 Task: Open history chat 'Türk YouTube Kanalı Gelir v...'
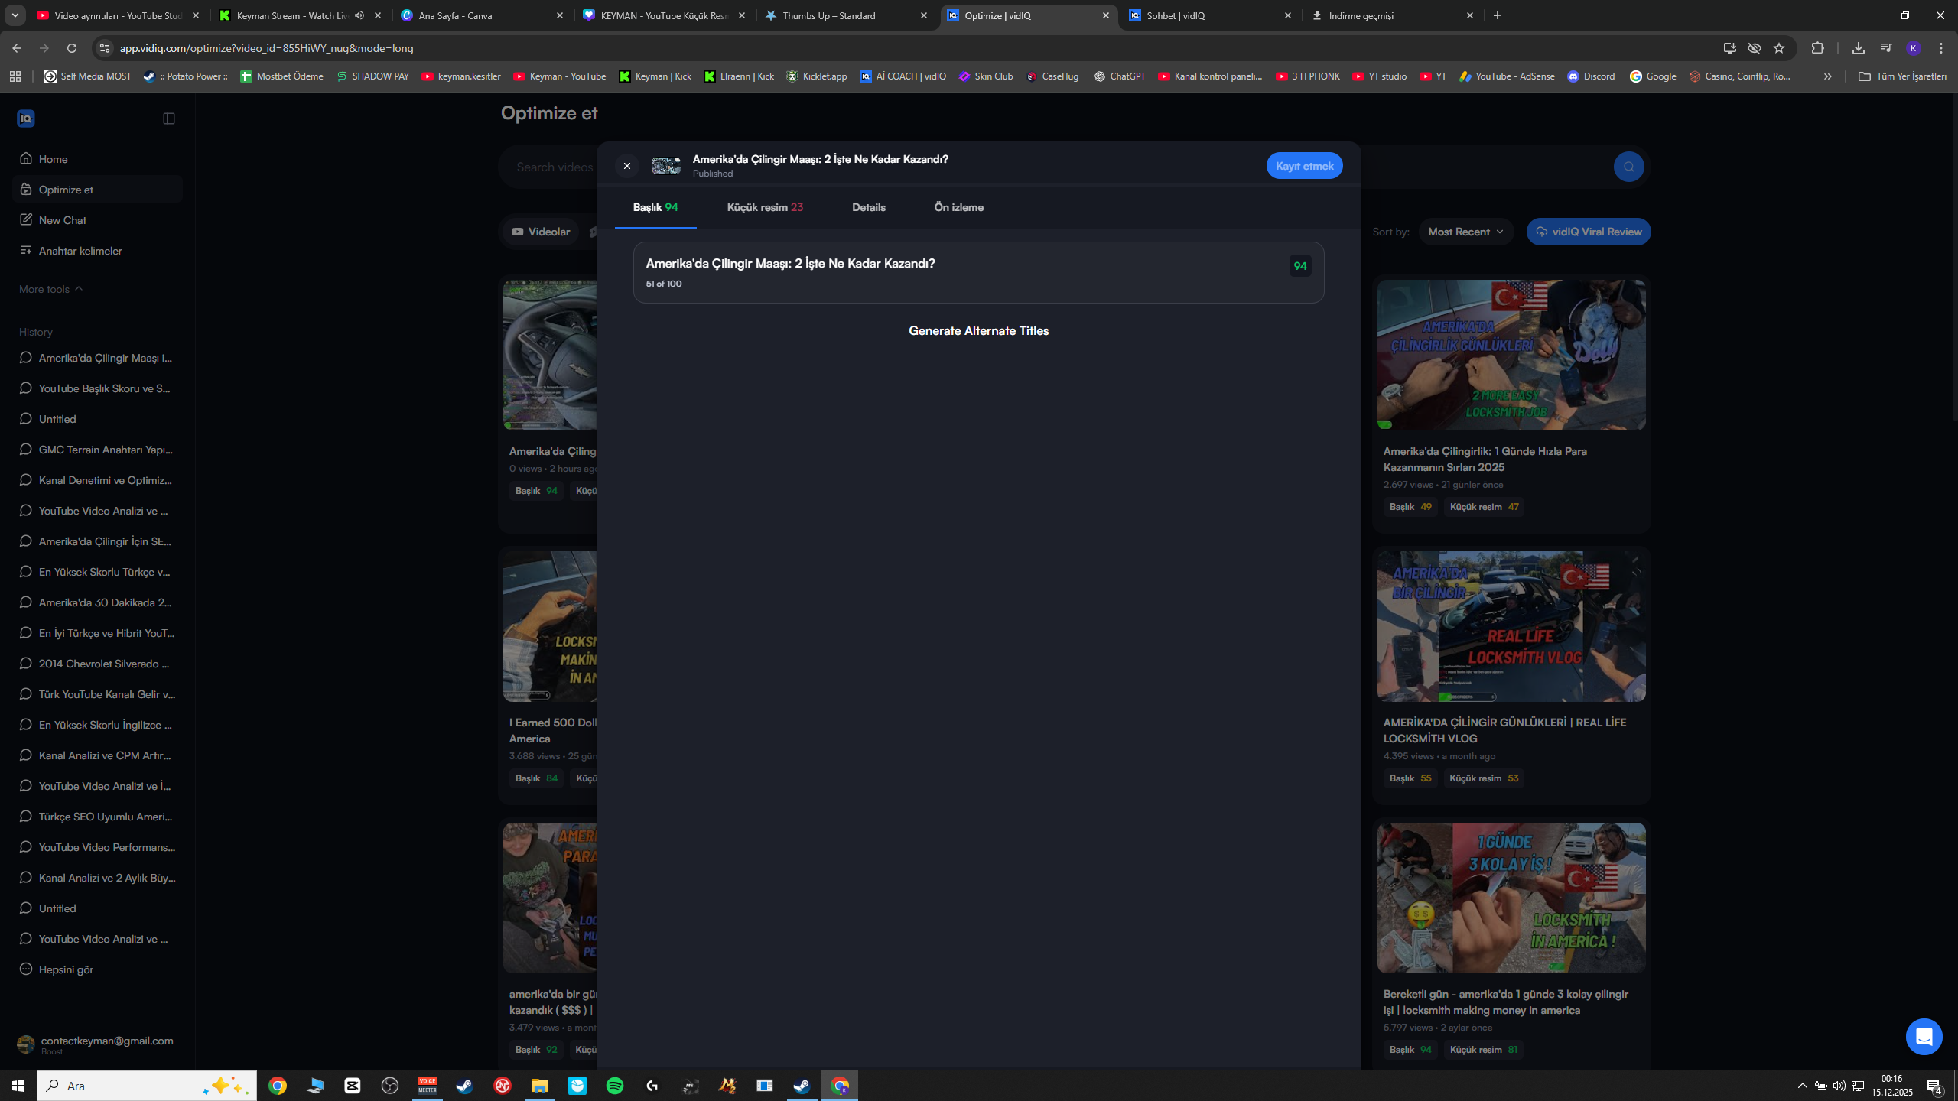tap(97, 694)
